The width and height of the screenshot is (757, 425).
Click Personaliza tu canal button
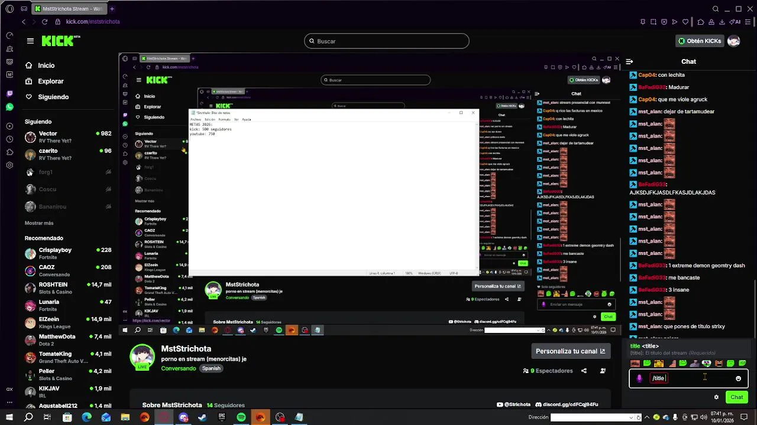(x=570, y=351)
